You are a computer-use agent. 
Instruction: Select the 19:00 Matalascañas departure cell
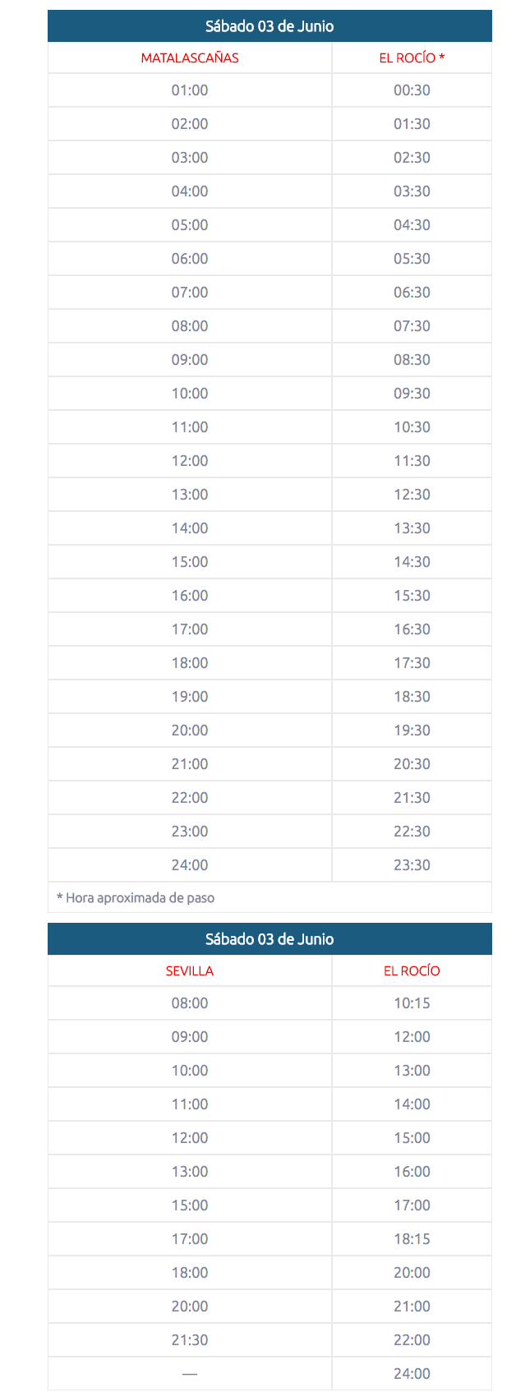[x=190, y=697]
